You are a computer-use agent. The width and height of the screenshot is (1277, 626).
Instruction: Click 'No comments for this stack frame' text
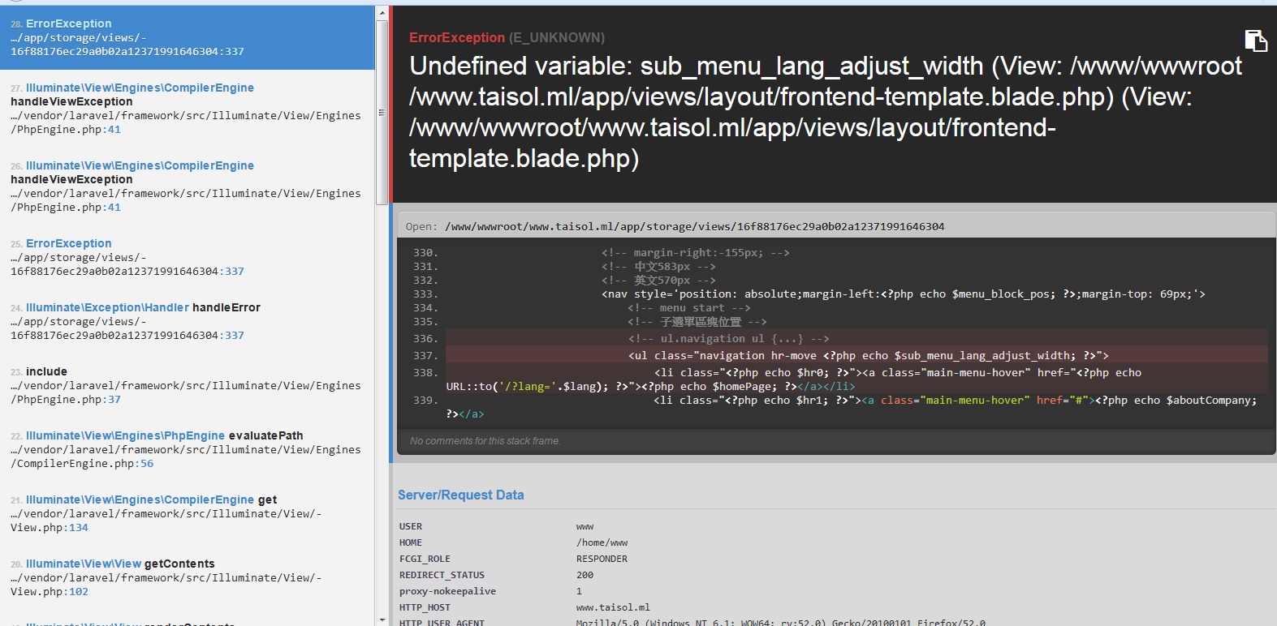pyautogui.click(x=485, y=441)
